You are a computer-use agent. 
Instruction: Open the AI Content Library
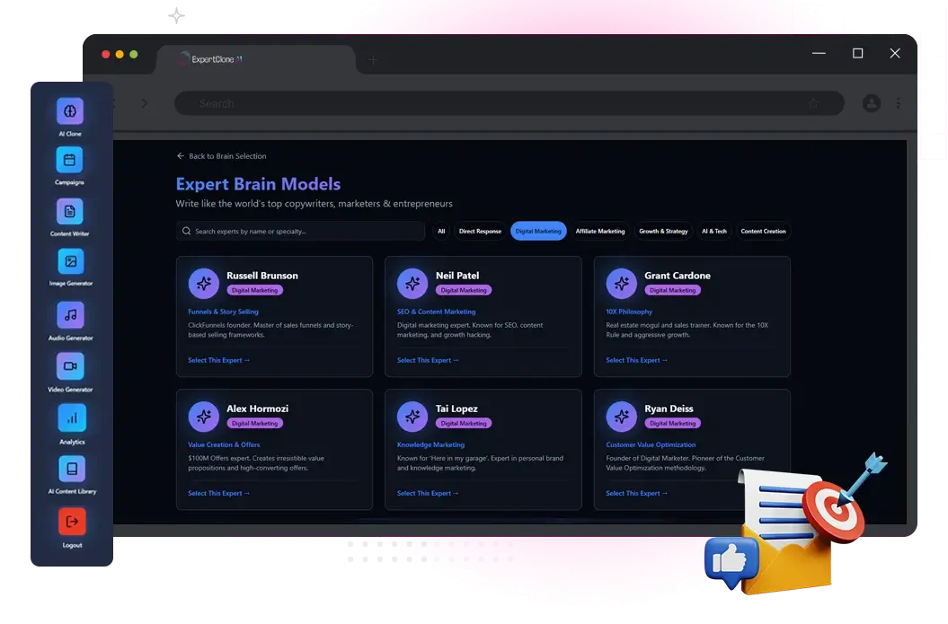click(71, 470)
